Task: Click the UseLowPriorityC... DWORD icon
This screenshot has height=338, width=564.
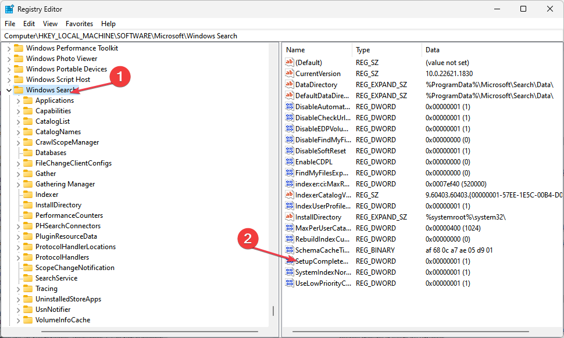Action: (x=289, y=283)
